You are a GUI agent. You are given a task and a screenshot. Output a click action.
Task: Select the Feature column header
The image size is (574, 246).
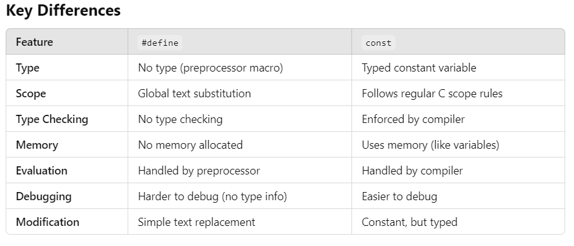point(35,42)
